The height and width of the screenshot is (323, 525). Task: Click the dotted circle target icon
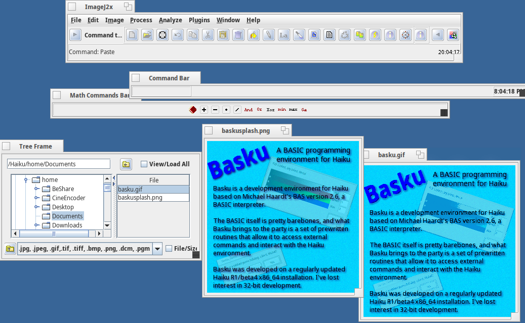pyautogui.click(x=405, y=35)
